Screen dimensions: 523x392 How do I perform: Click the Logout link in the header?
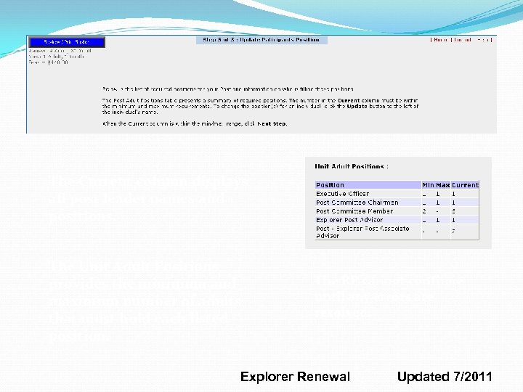tap(463, 40)
